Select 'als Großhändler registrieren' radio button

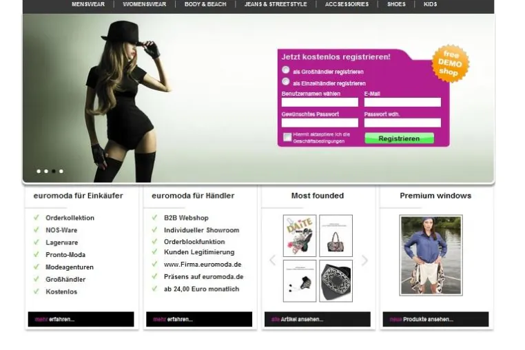click(286, 70)
